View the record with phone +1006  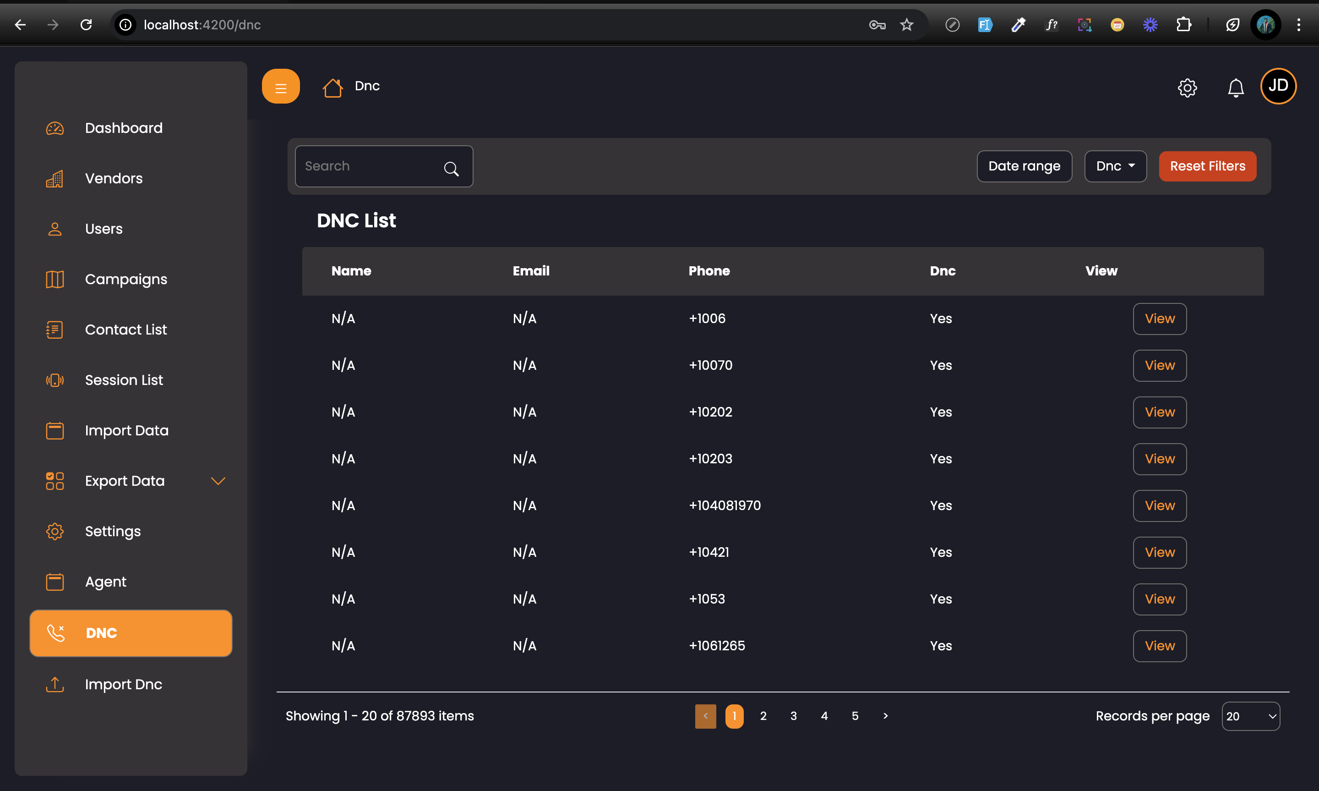(x=1159, y=319)
